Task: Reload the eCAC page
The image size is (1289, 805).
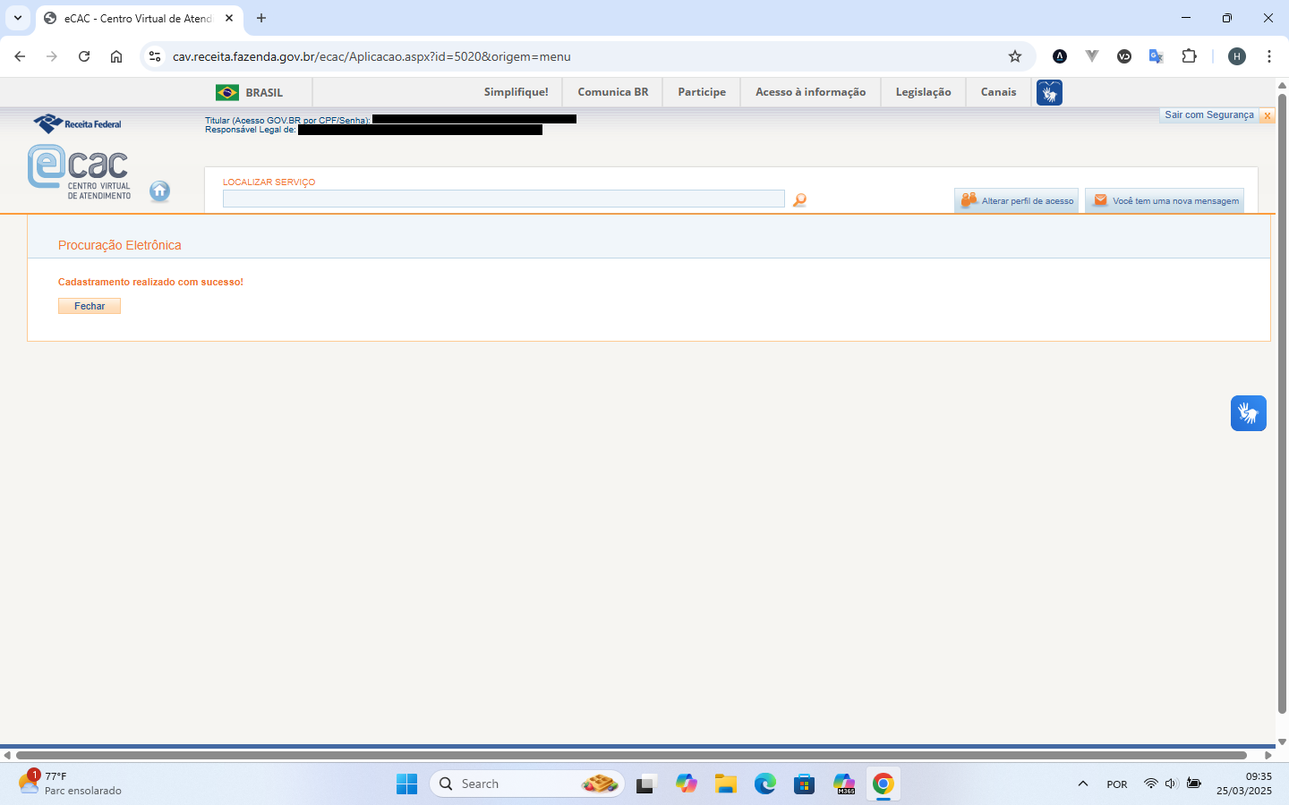Action: click(84, 56)
